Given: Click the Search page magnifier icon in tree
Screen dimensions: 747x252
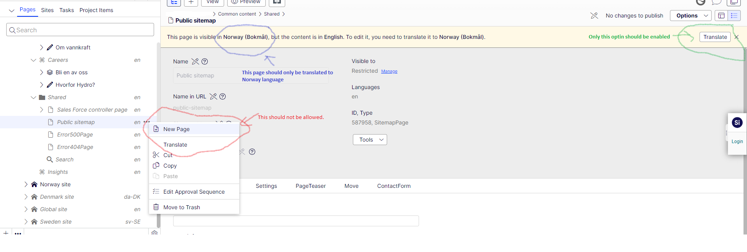Looking at the screenshot, I should 50,159.
